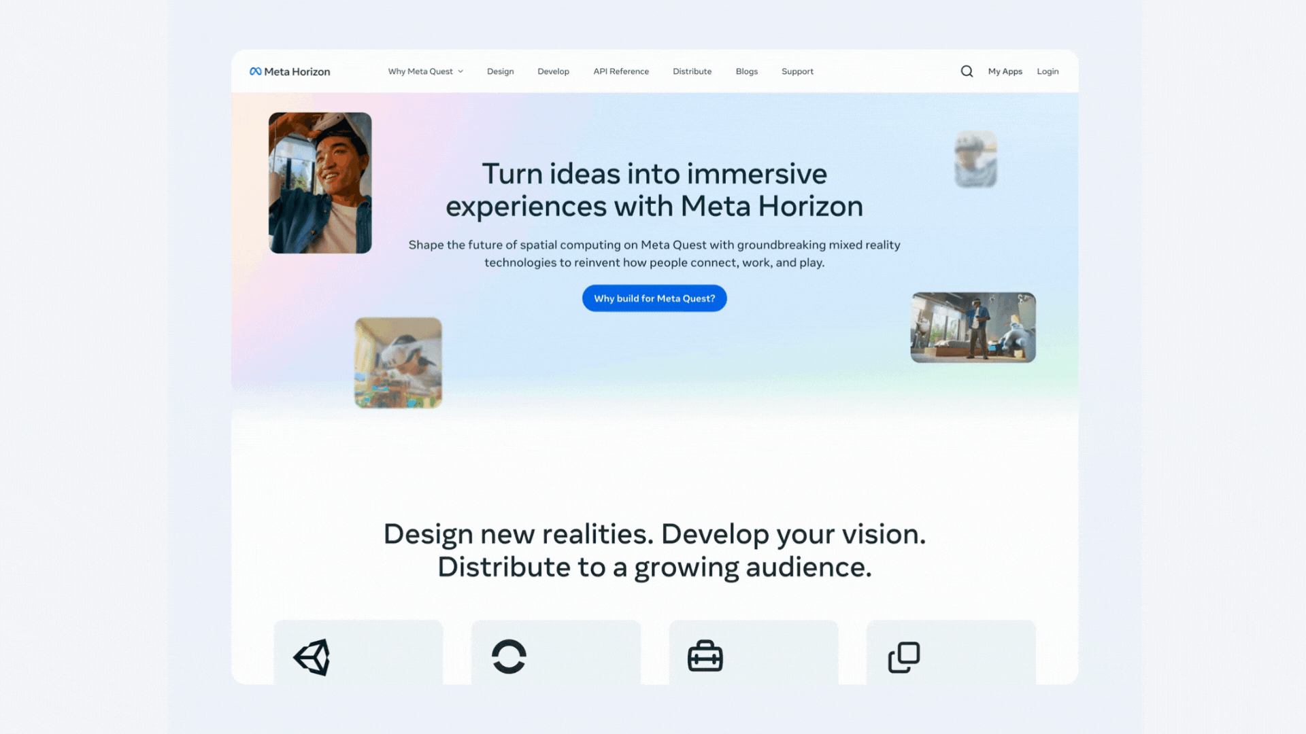Open the My Apps link
The image size is (1306, 734).
click(x=1005, y=71)
